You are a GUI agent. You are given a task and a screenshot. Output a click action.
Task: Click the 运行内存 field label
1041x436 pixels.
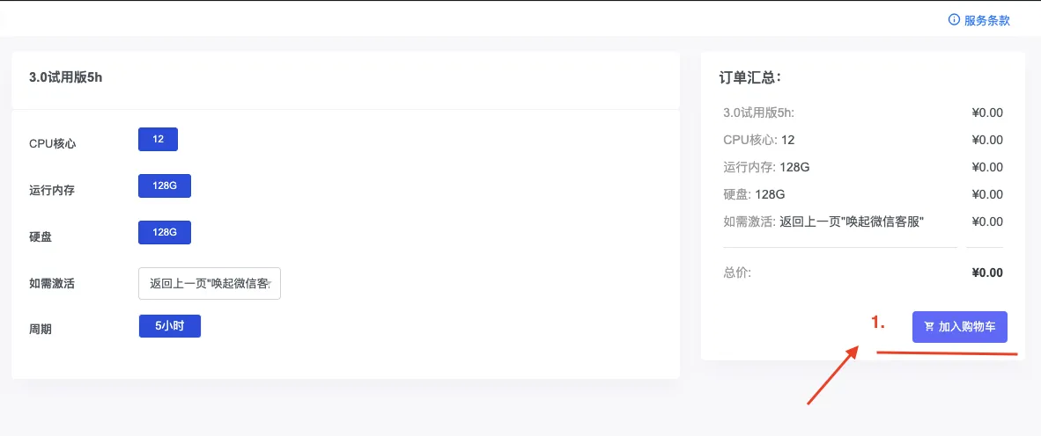[52, 190]
